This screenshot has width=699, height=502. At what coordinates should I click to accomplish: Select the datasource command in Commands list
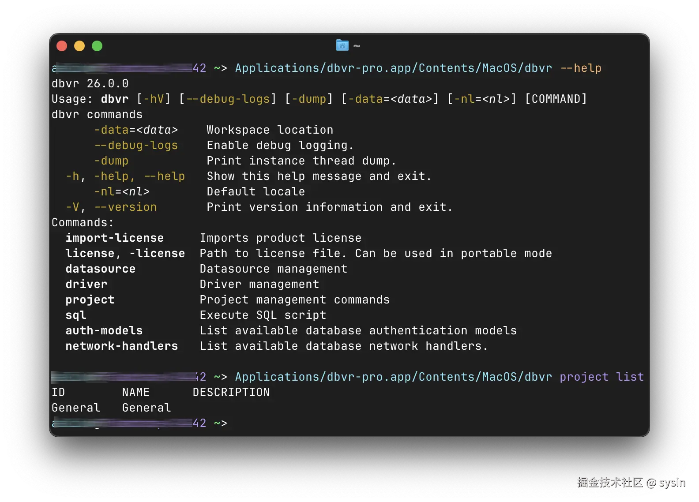(x=100, y=269)
